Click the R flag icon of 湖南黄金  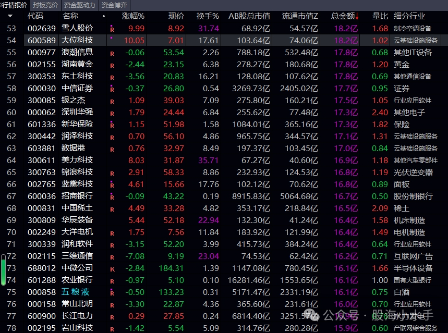point(112,65)
